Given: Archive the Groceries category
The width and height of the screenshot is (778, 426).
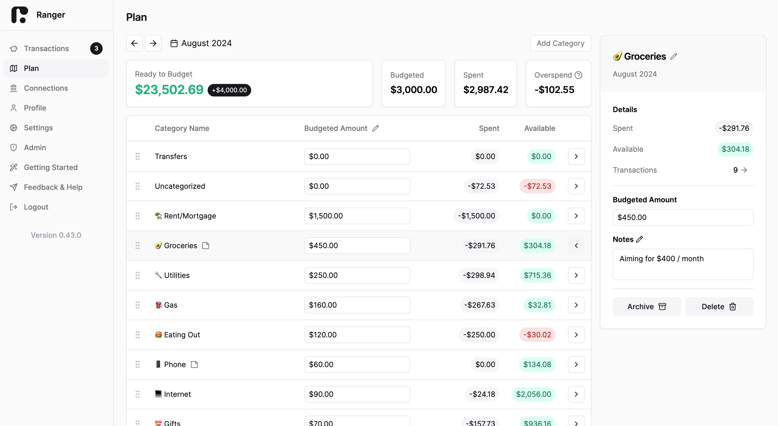Looking at the screenshot, I should (647, 306).
